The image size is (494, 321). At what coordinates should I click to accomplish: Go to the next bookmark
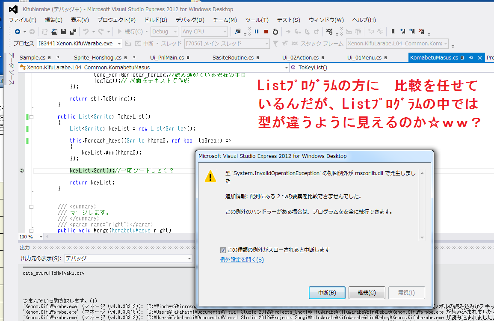[x=412, y=32]
